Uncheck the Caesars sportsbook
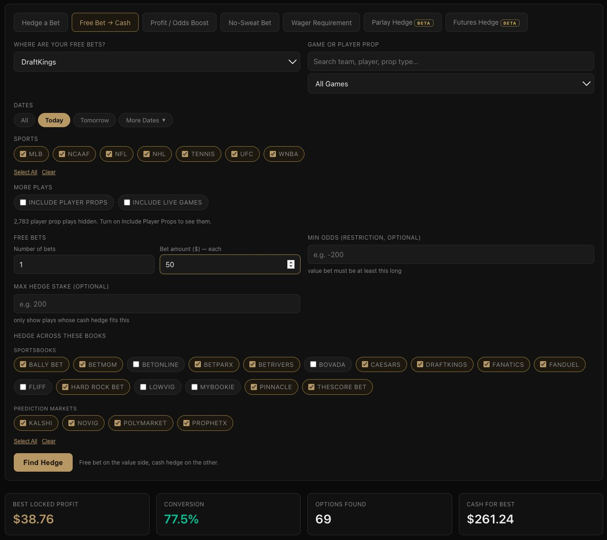This screenshot has width=607, height=540. (365, 364)
